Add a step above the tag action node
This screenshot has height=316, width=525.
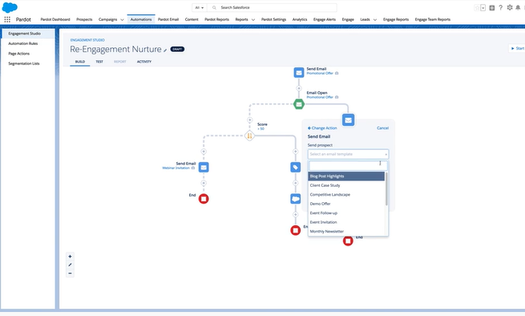[295, 152]
